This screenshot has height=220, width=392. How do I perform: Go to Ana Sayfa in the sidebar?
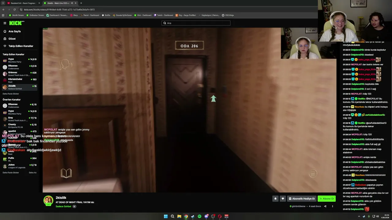pyautogui.click(x=15, y=31)
